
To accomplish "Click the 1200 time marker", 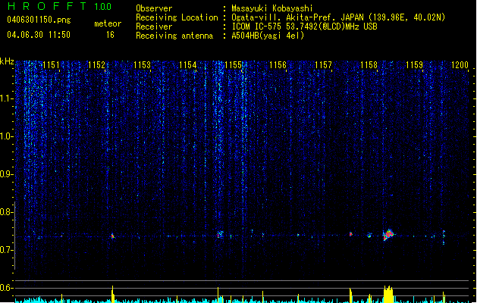I will tap(460, 65).
